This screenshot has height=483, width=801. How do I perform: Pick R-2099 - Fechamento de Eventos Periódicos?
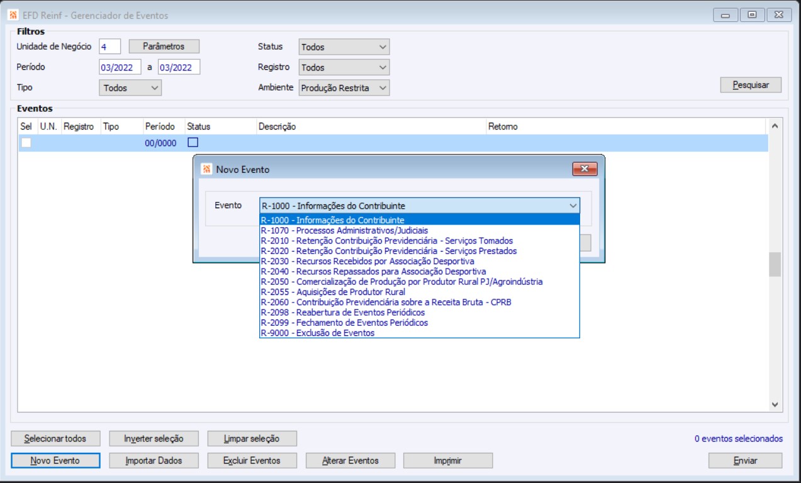420,323
